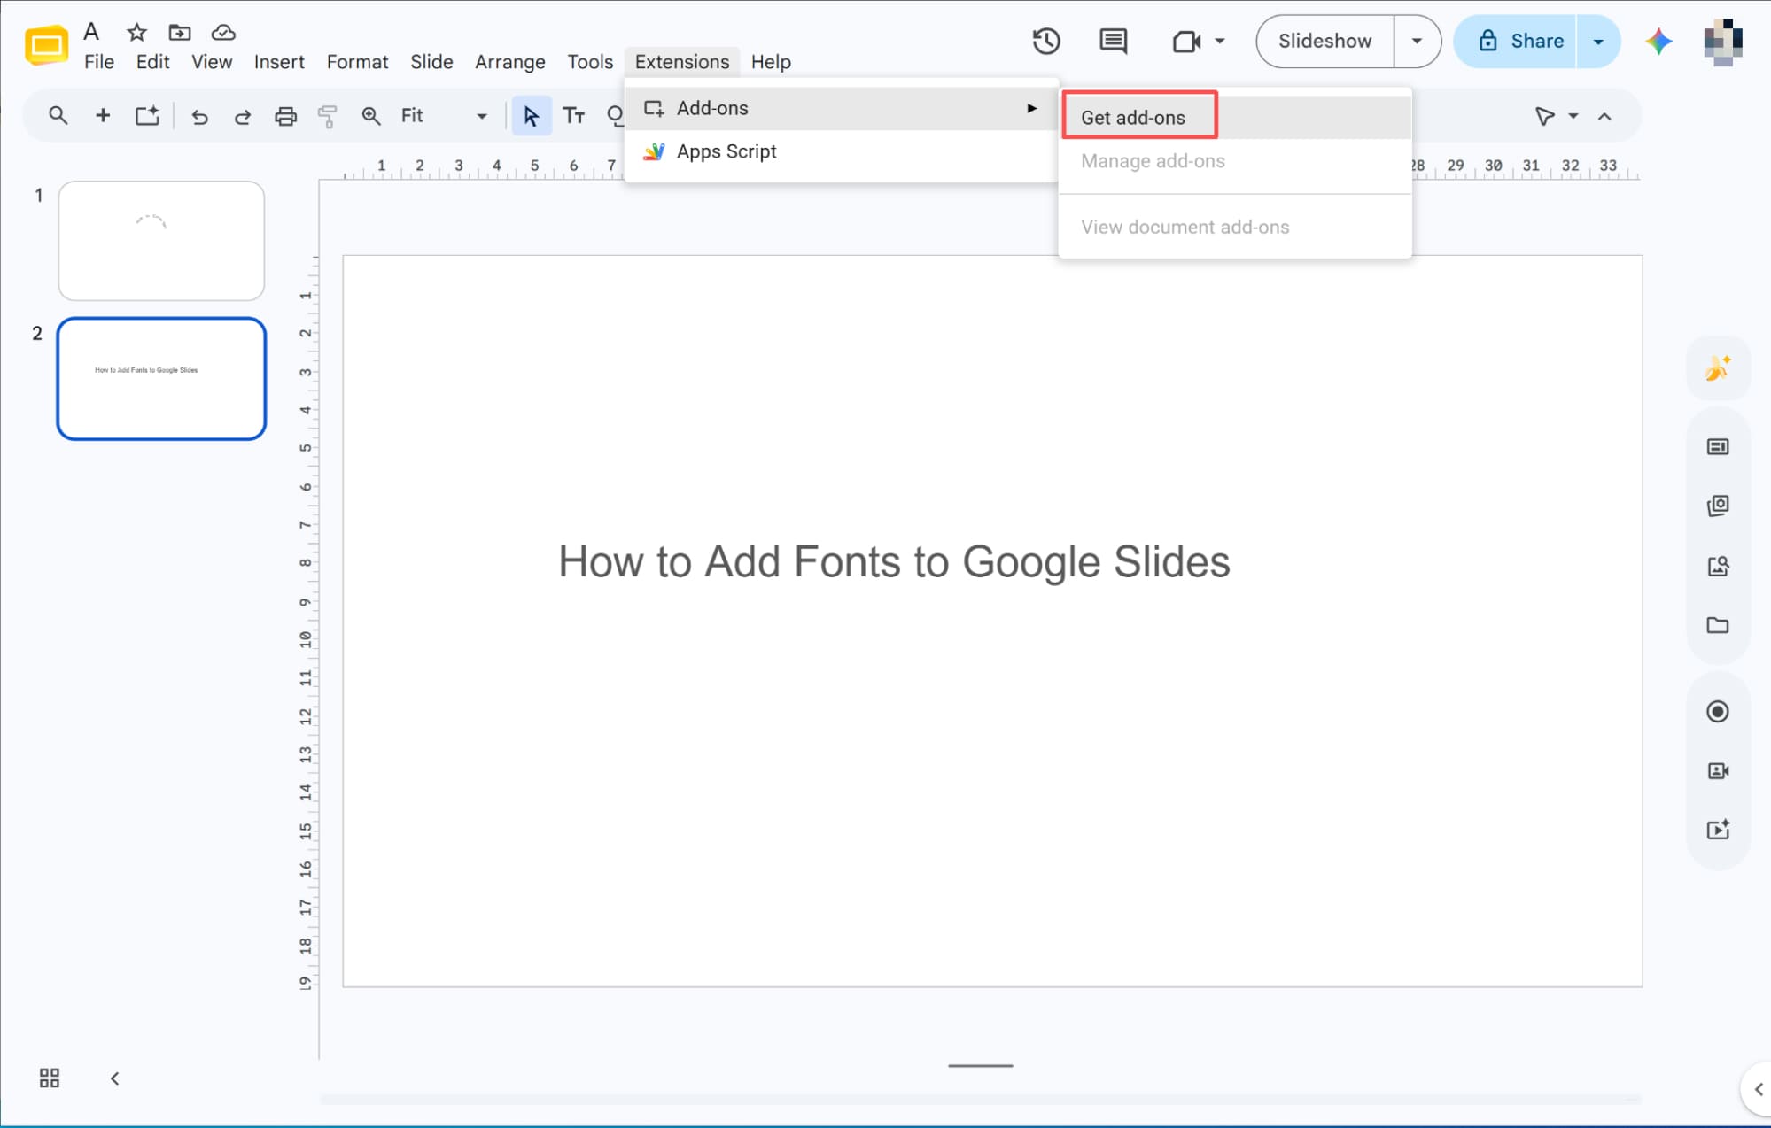Select Add-ons in Extensions menu
The width and height of the screenshot is (1771, 1128).
841,108
